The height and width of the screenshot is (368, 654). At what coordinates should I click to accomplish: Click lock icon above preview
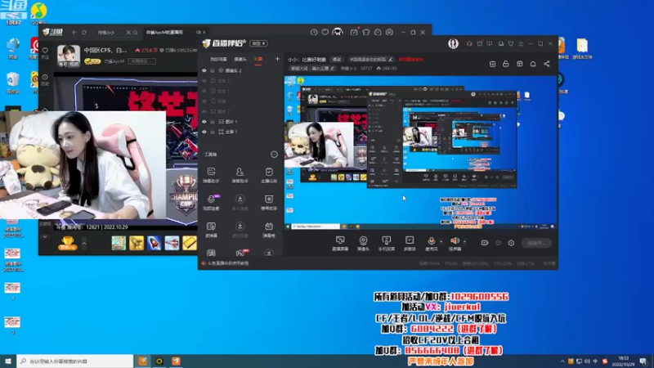point(506,64)
